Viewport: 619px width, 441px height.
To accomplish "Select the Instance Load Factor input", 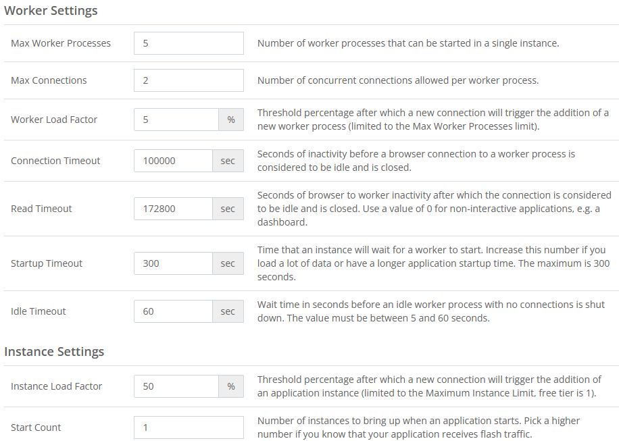I will [176, 386].
